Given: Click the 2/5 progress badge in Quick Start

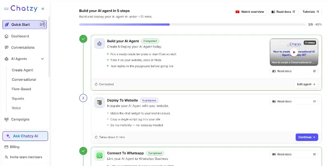Looking at the screenshot, I should [42, 25].
